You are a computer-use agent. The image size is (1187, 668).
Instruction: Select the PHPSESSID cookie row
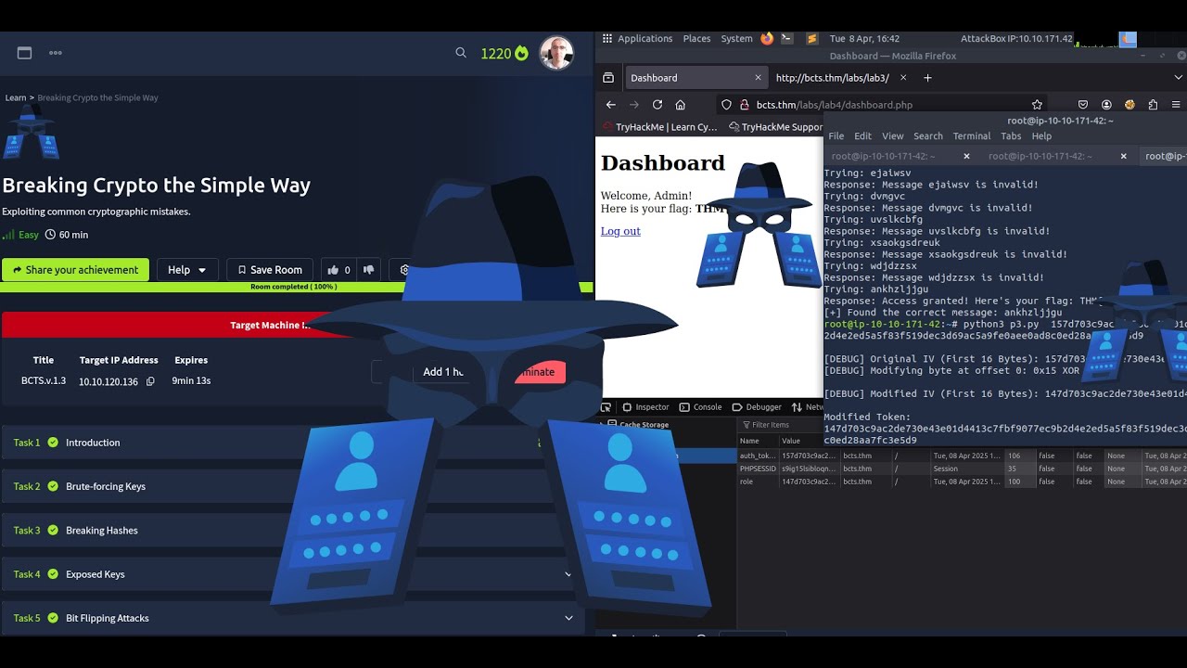click(962, 469)
